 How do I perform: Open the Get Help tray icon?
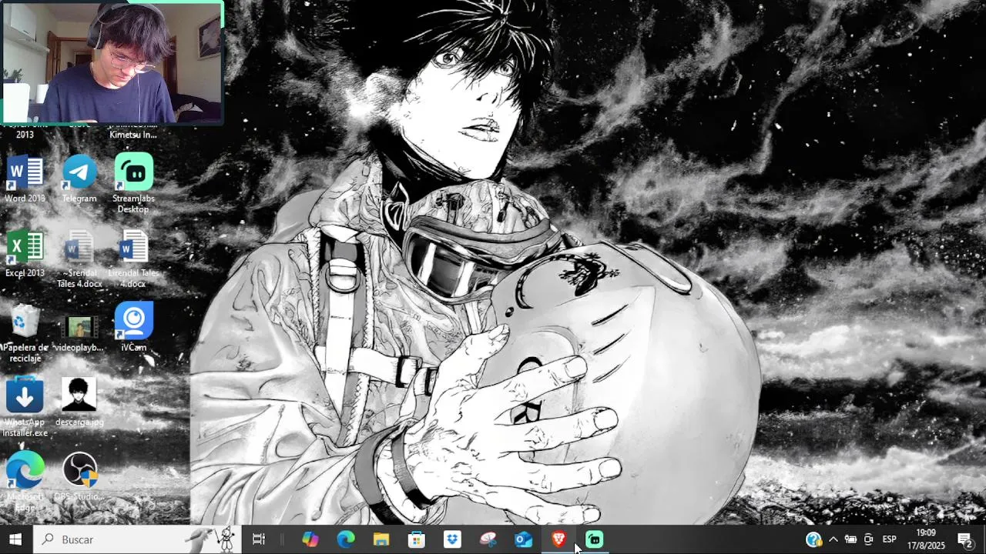813,539
